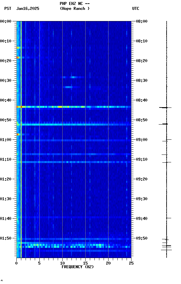Click the PST time label '00:10'
Screen dimensions: 181x284
(6, 41)
